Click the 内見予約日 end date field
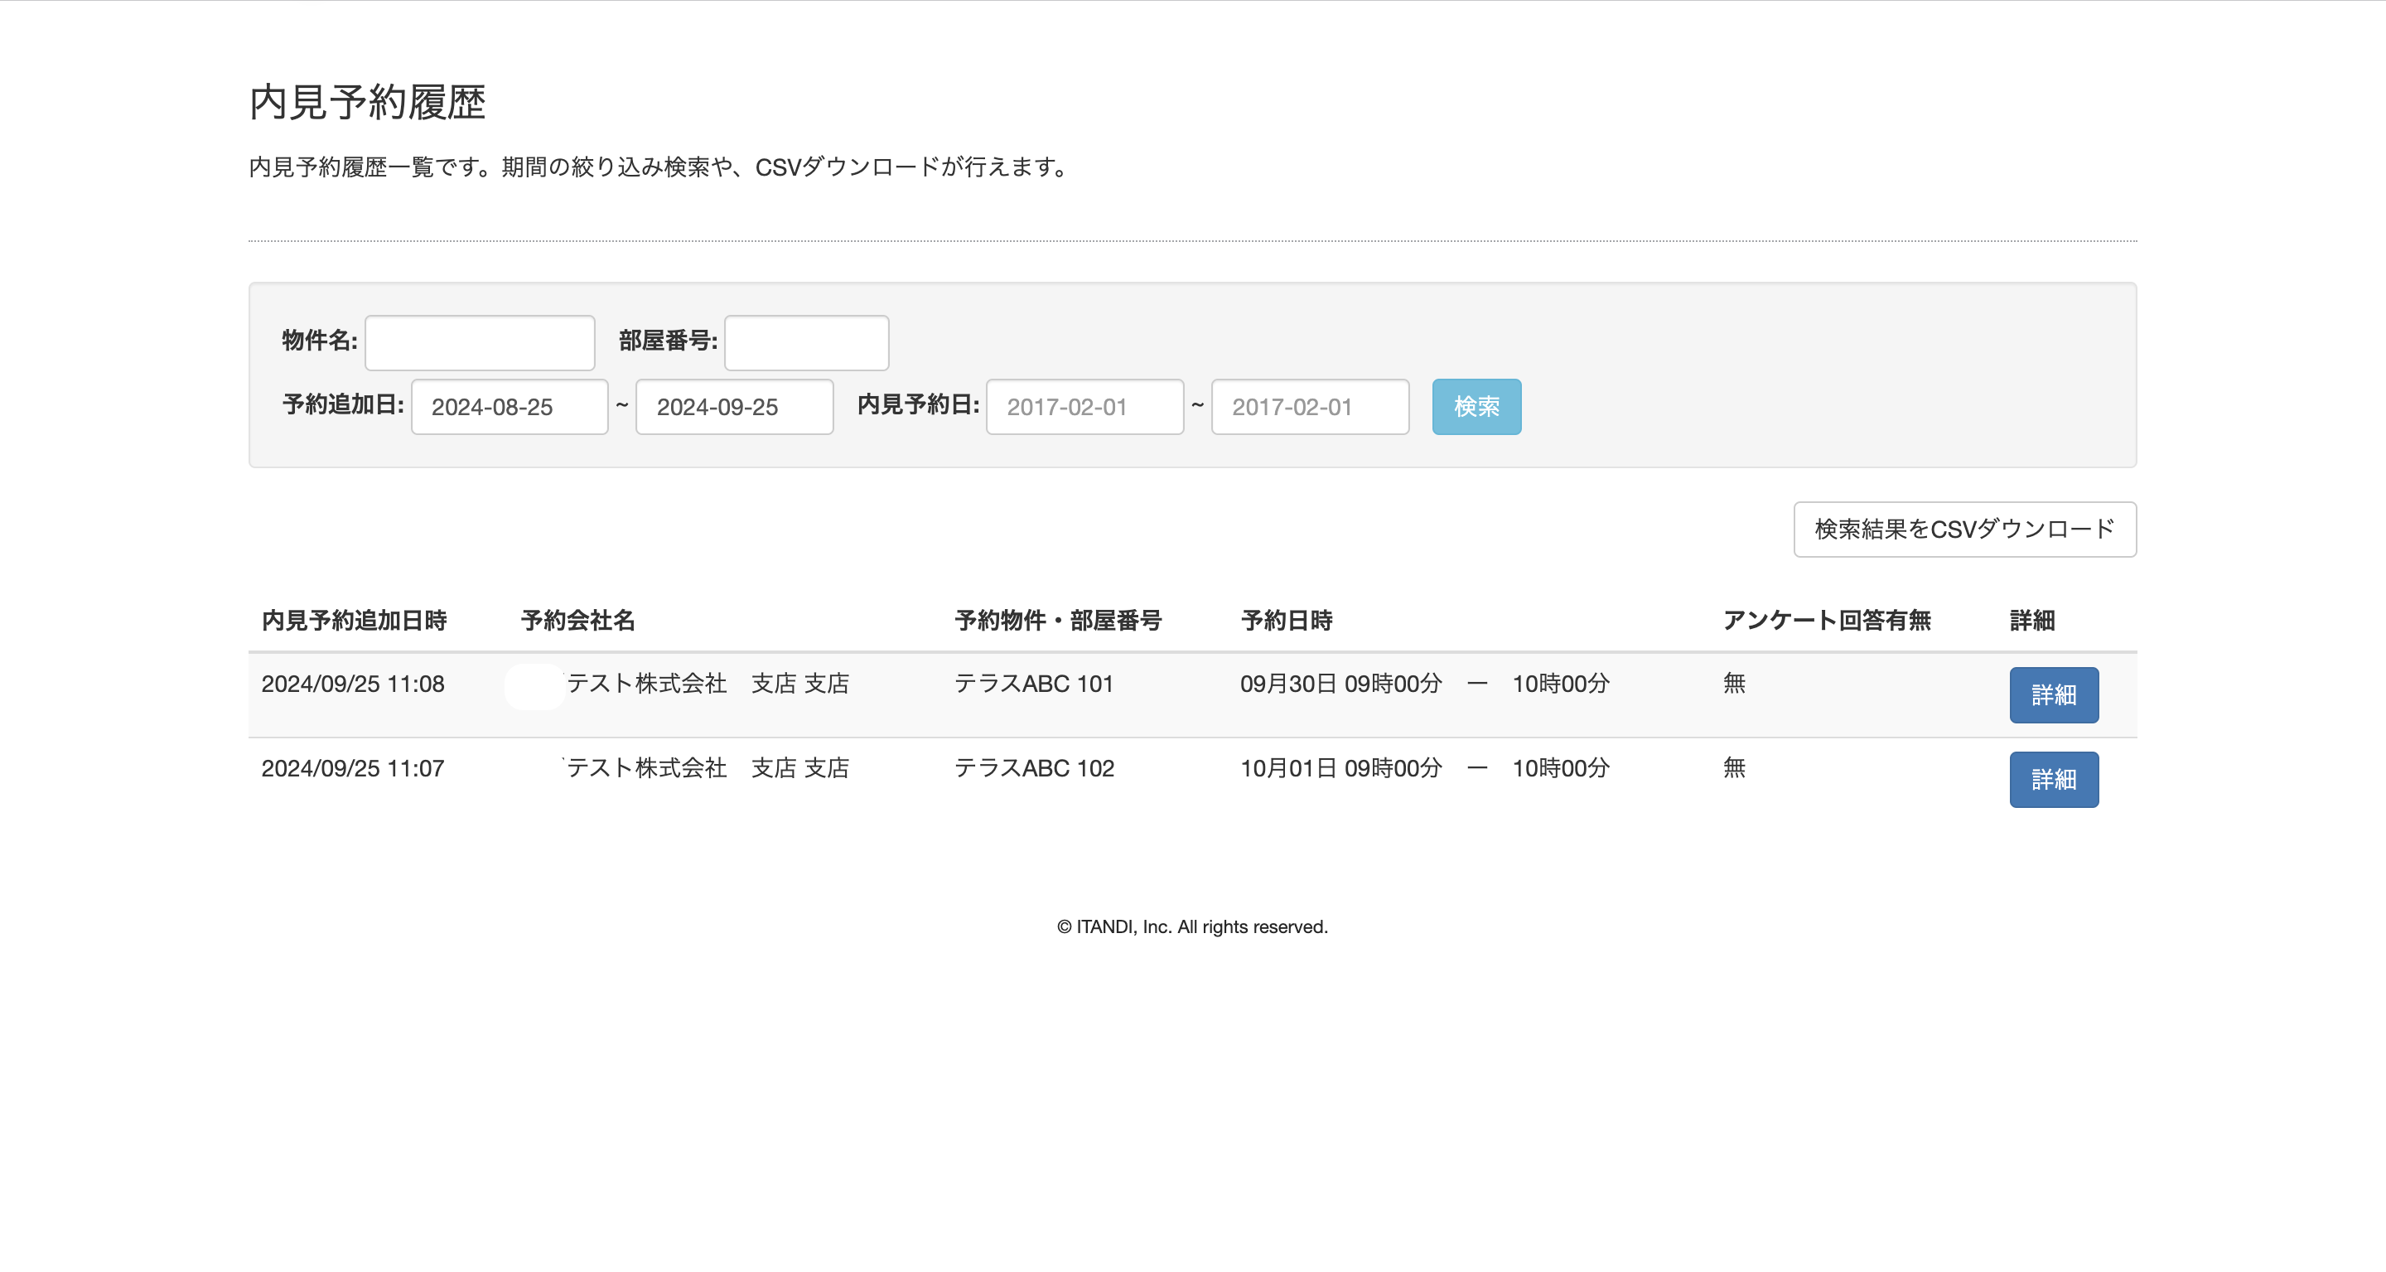This screenshot has width=2386, height=1272. (1310, 406)
